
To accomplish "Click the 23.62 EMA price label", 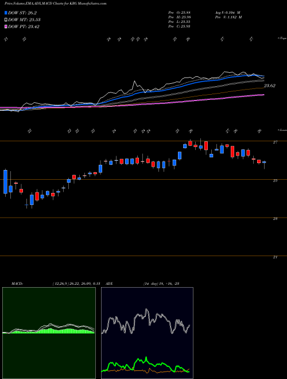I will tap(270, 86).
